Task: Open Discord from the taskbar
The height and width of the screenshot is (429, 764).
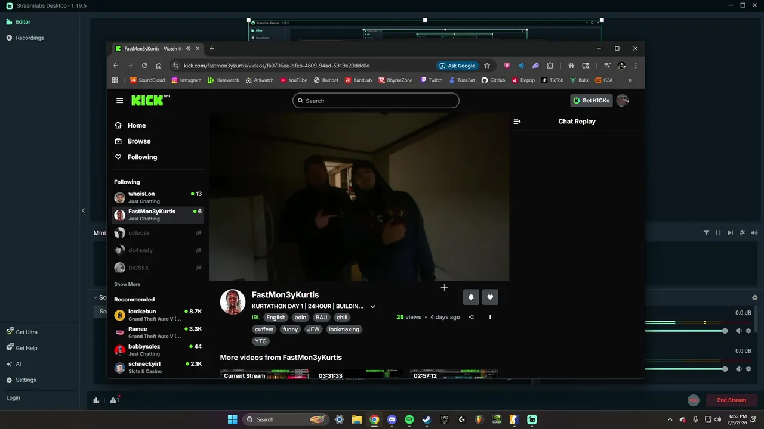Action: coord(392,419)
